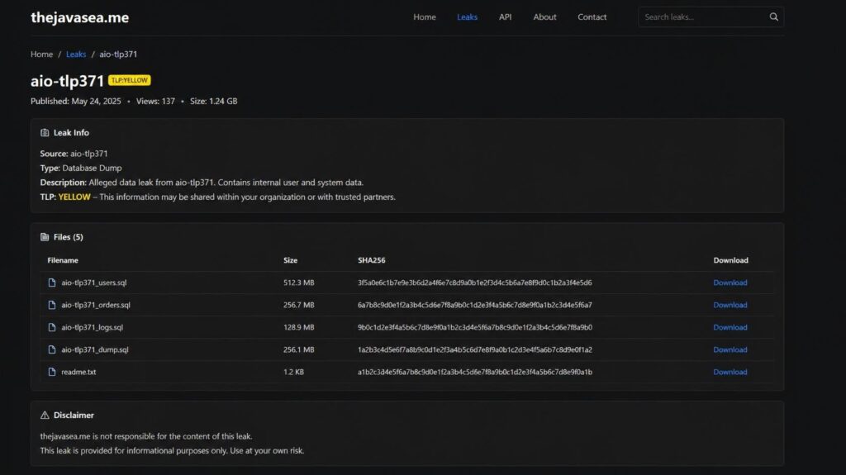
Task: Click the thejavasea.me site logo
Action: (80, 17)
